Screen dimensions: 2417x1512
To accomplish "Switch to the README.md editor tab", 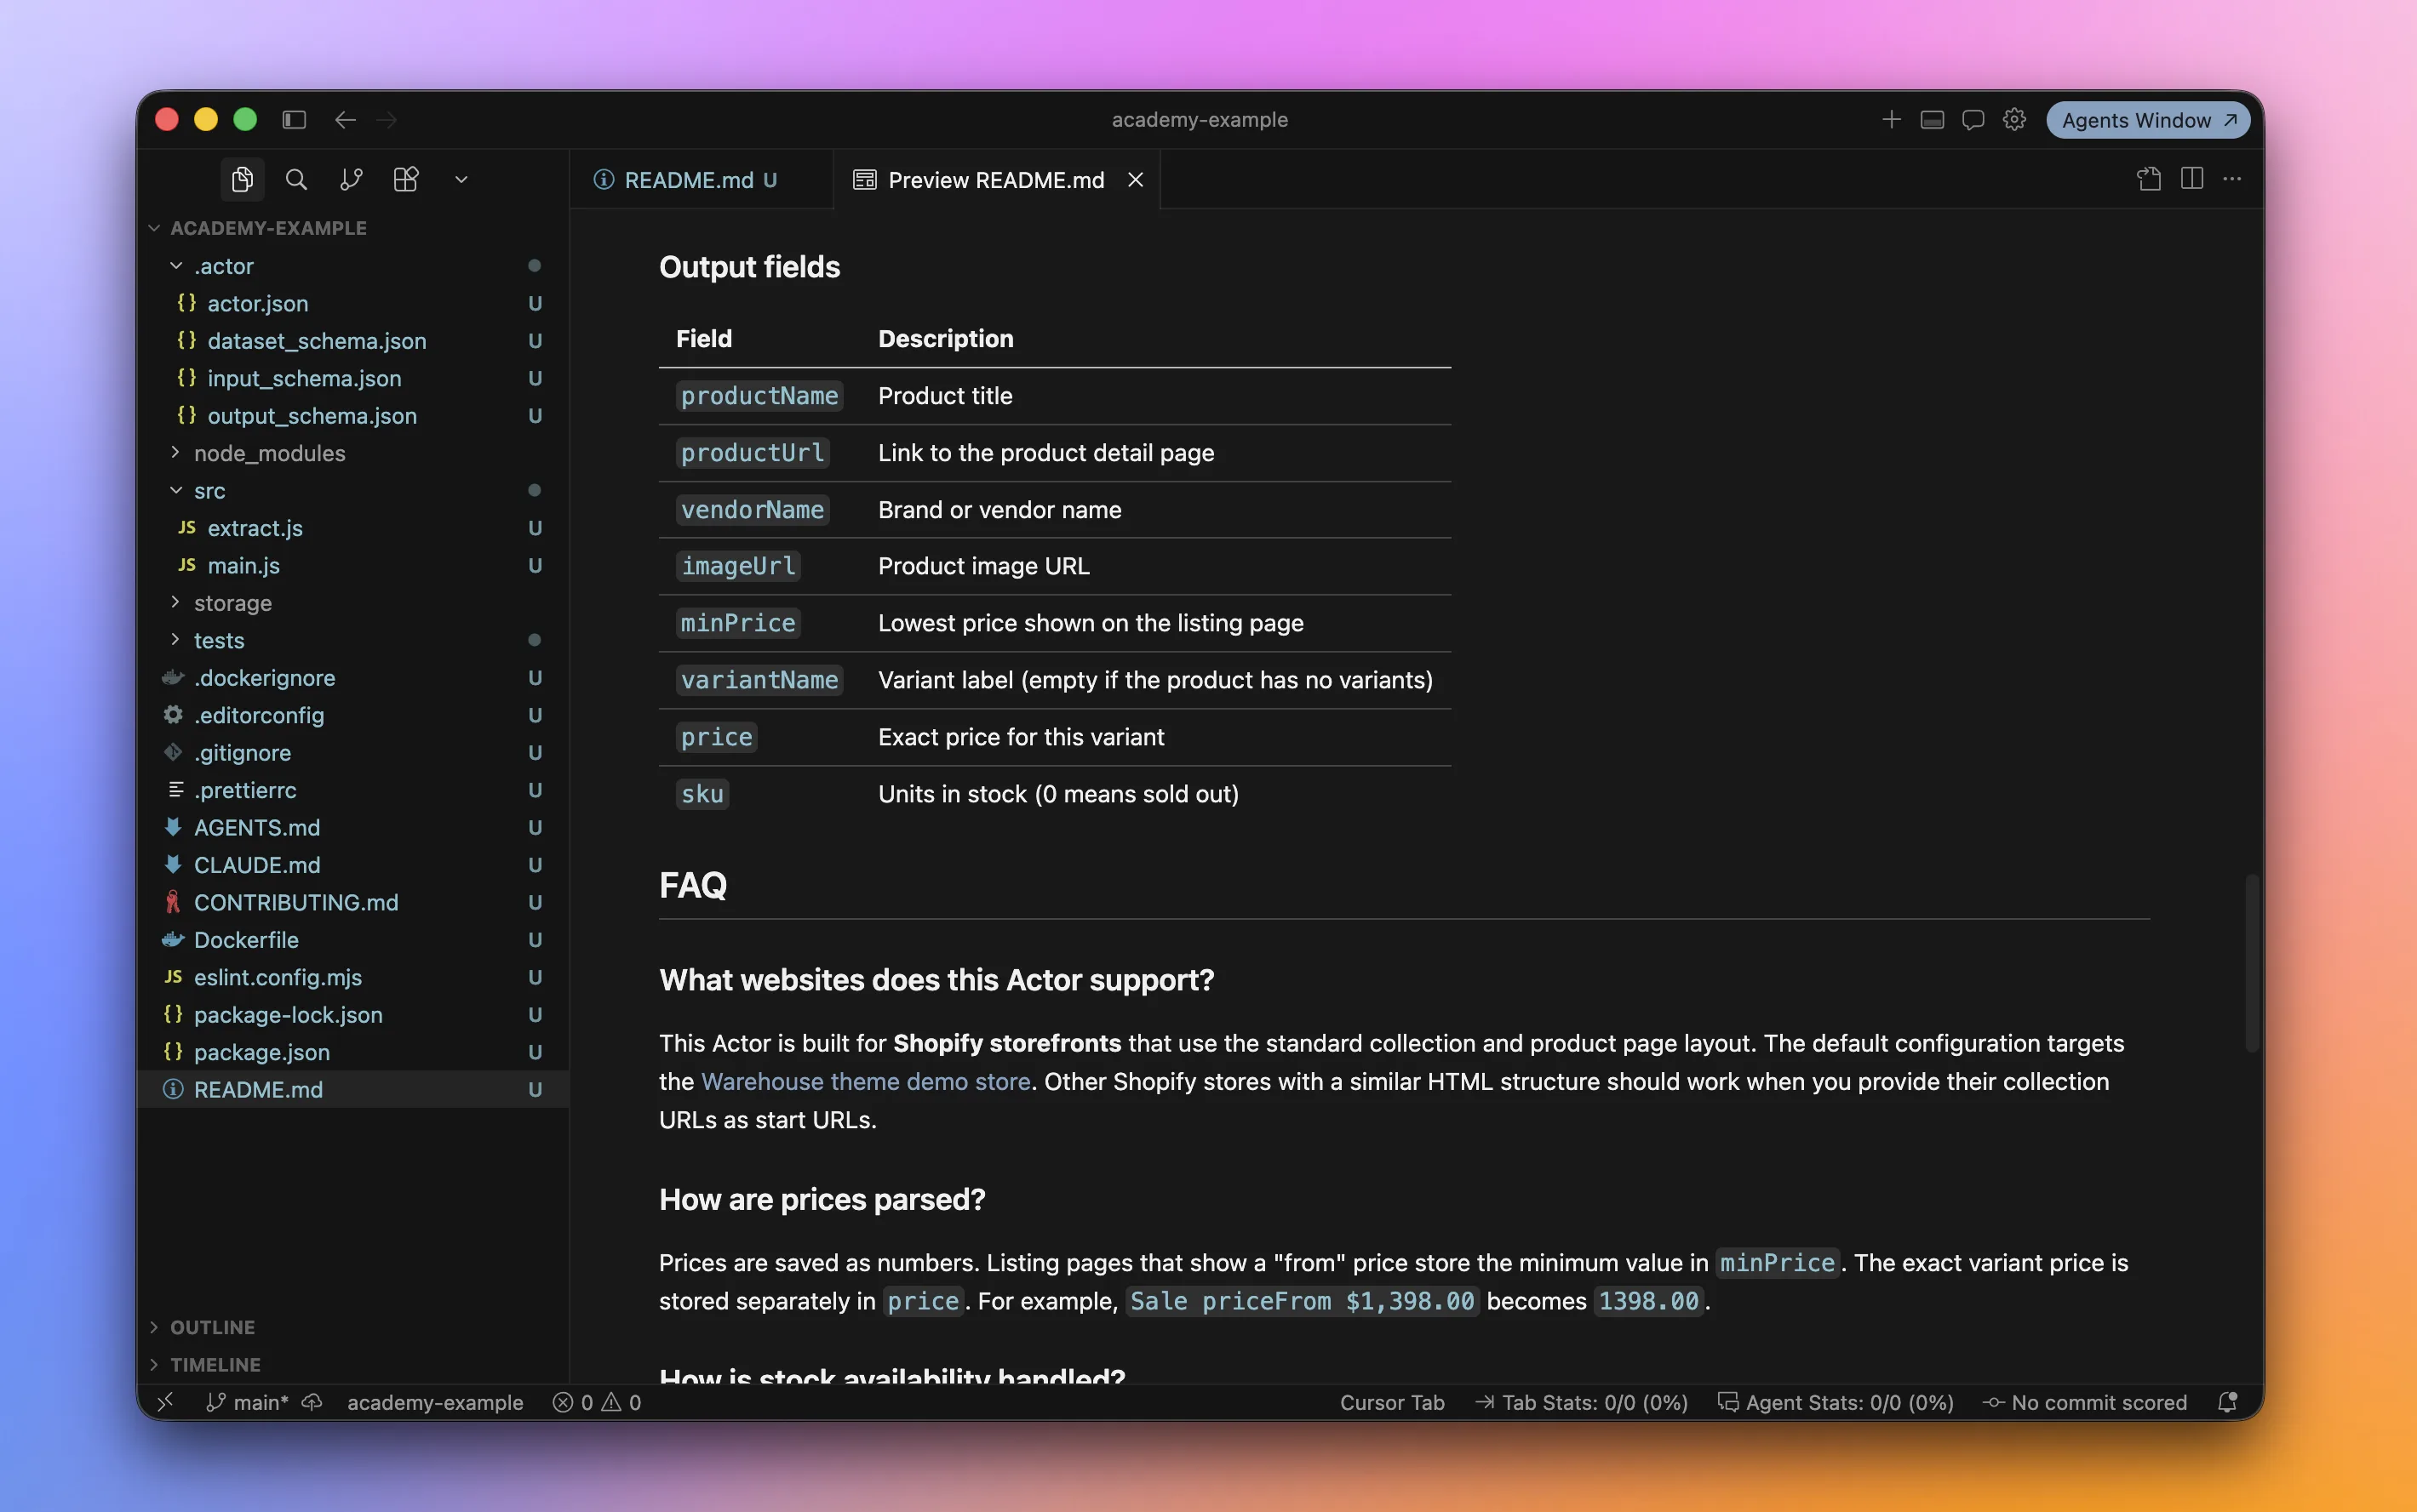I will coord(701,180).
